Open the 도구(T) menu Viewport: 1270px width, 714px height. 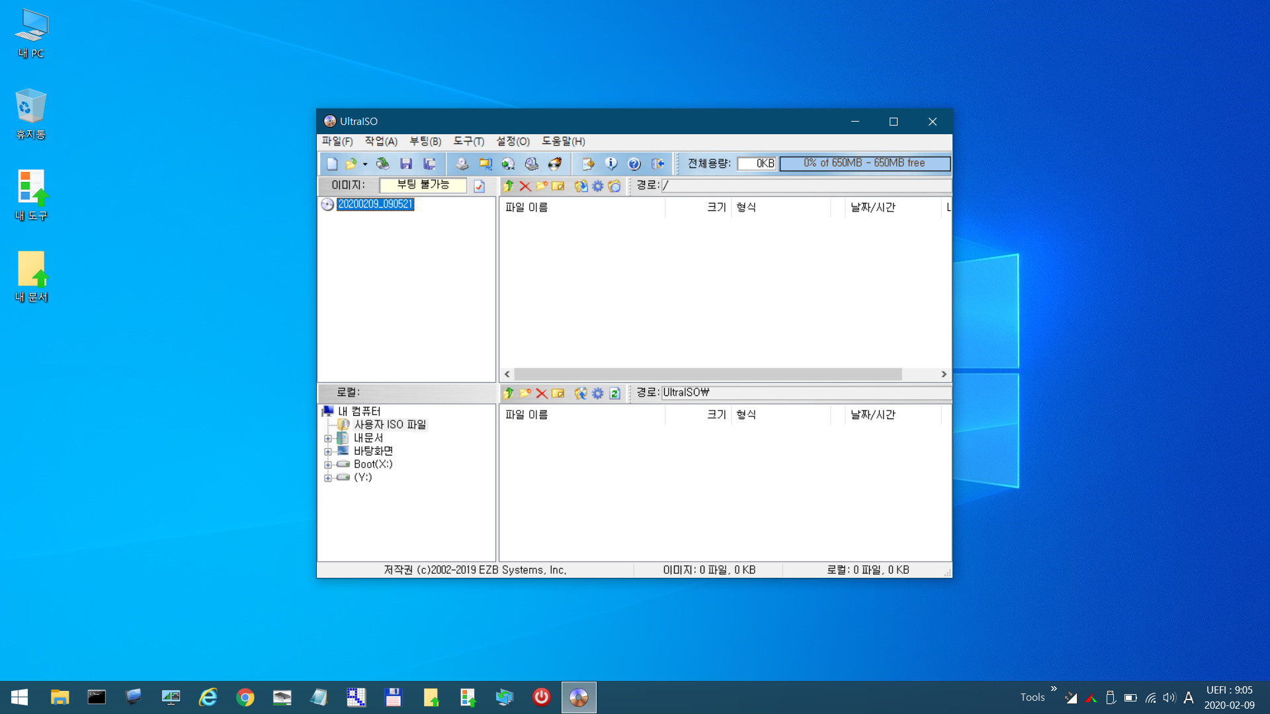point(469,141)
